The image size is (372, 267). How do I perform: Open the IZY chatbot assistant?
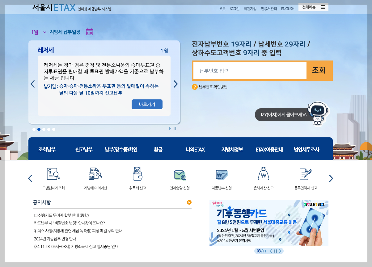[318, 114]
